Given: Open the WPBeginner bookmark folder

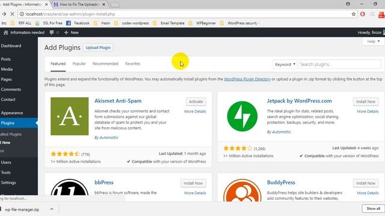Looking at the screenshot, I should click(202, 23).
